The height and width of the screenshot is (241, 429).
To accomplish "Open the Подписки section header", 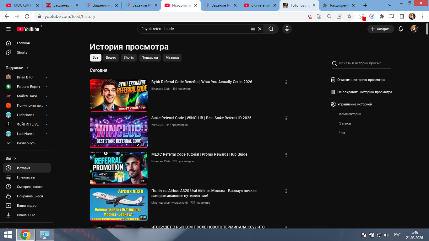I will [17, 68].
